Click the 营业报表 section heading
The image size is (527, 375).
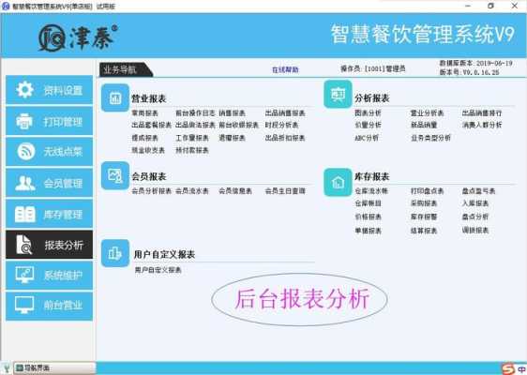pos(149,98)
